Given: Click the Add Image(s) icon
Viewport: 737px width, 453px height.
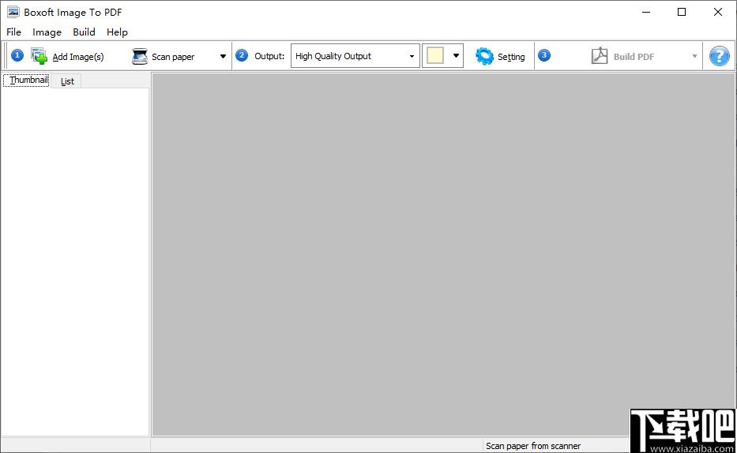Looking at the screenshot, I should [x=39, y=56].
